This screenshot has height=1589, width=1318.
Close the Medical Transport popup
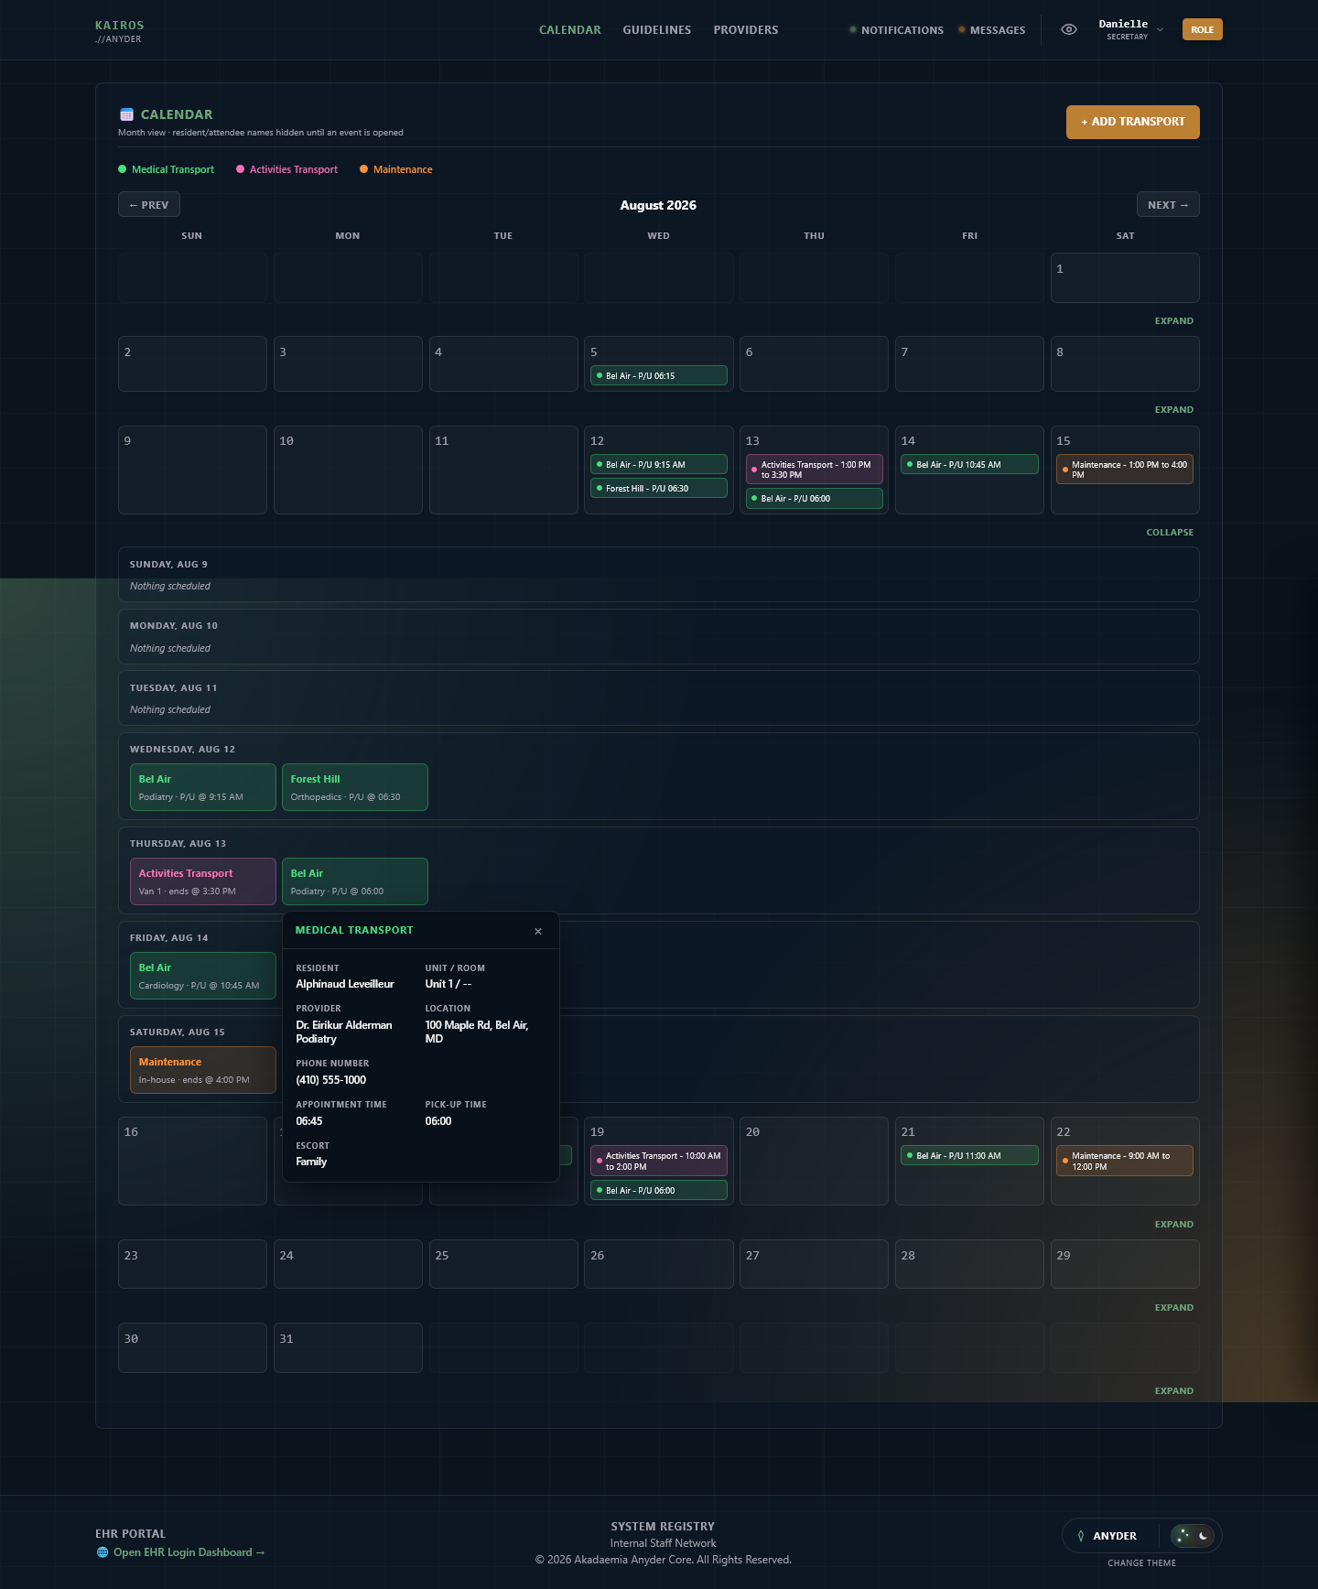pos(538,931)
